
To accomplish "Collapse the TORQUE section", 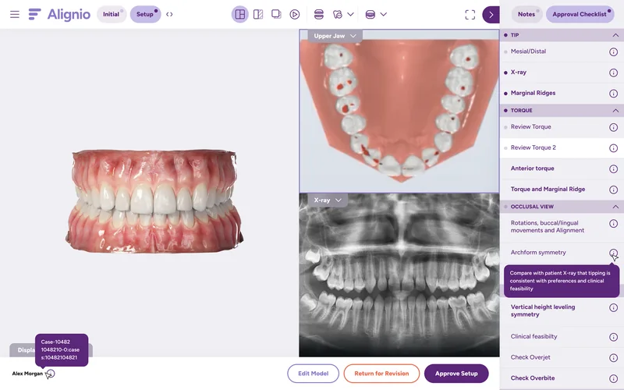I will (x=615, y=110).
